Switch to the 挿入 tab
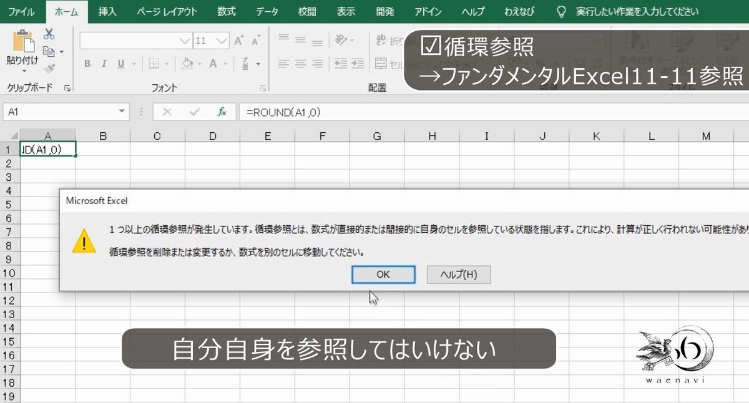 tap(107, 11)
